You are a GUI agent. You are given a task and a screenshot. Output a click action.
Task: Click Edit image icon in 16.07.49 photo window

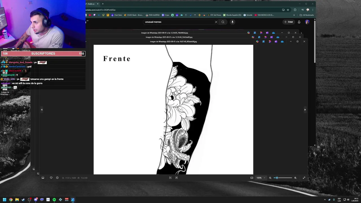(263, 41)
